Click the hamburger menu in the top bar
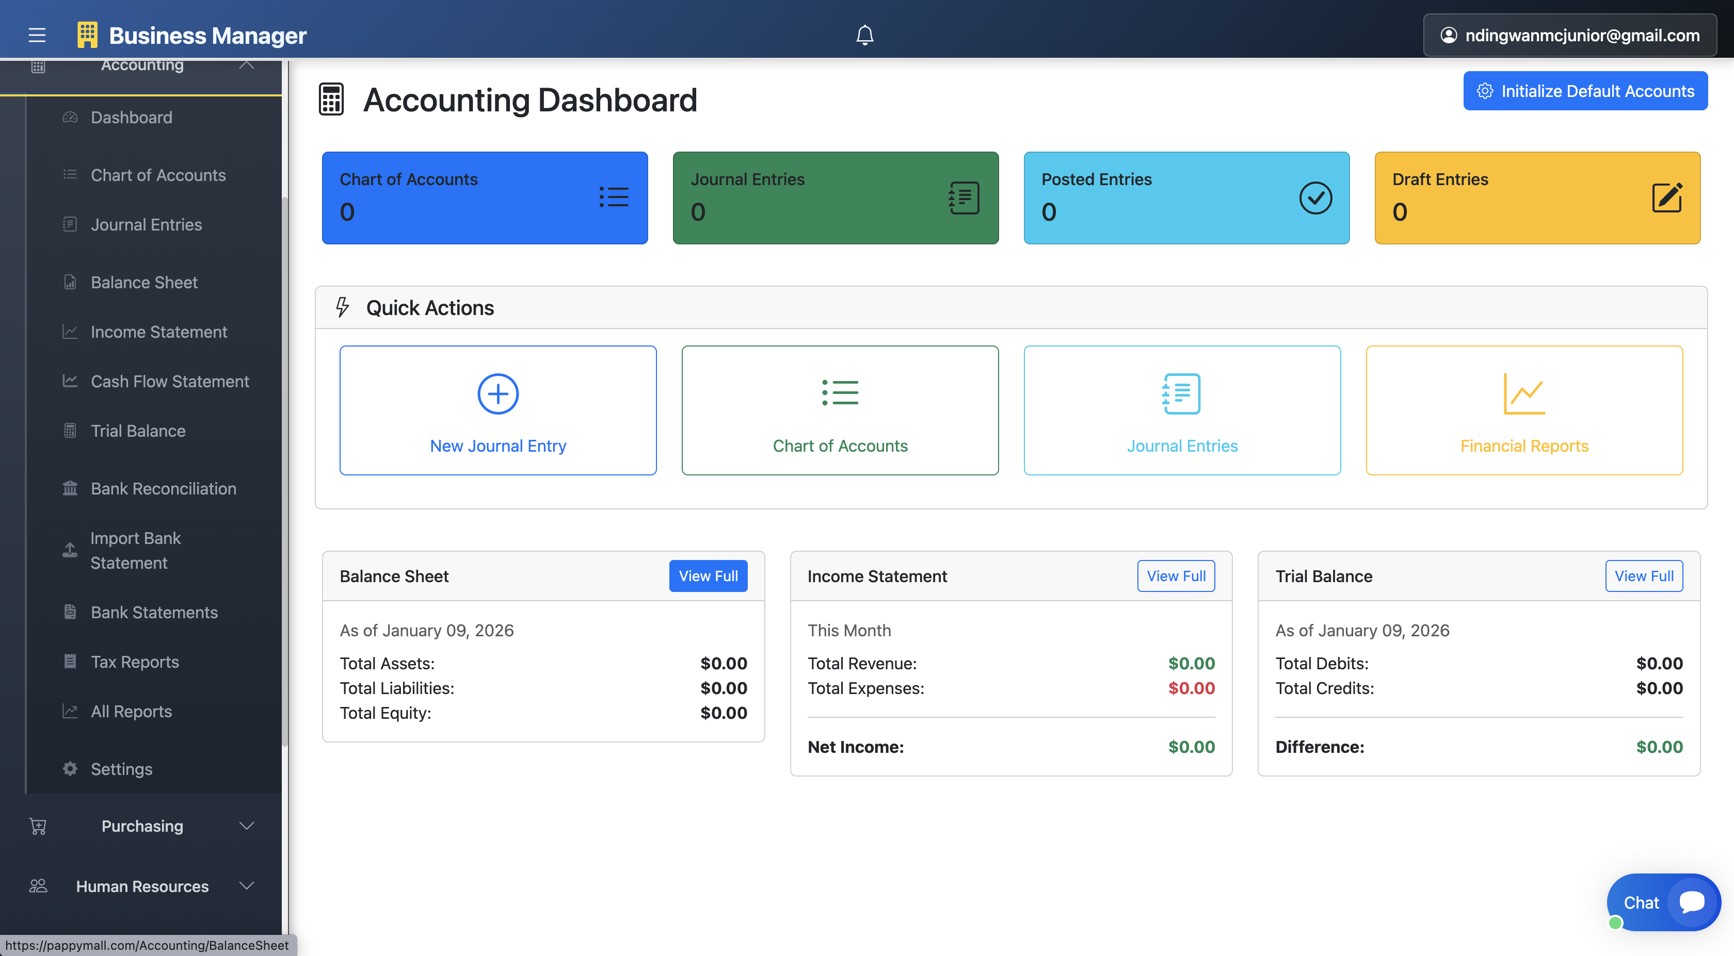1734x956 pixels. tap(36, 35)
